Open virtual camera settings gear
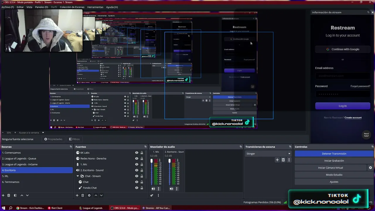Screen dimensions: 375x211 [x=370, y=168]
